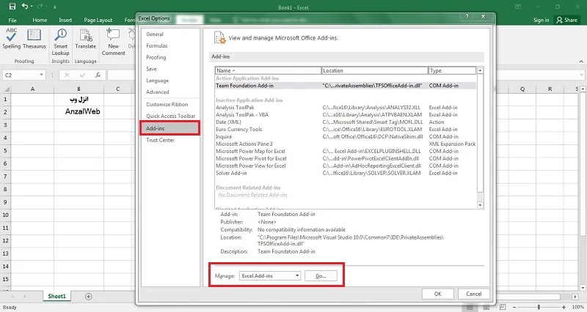Click Sign in link
Image resolution: width=587 pixels, height=312 pixels.
tap(541, 21)
